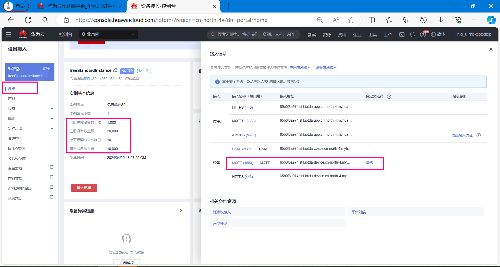Open the 设备快速接入 link
Viewport: 500px width, 267px height.
coord(326,67)
